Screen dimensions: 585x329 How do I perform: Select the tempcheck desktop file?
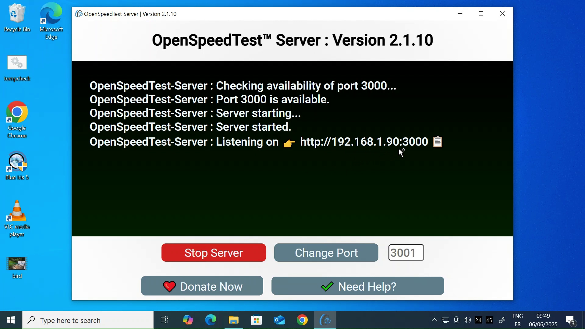click(17, 68)
